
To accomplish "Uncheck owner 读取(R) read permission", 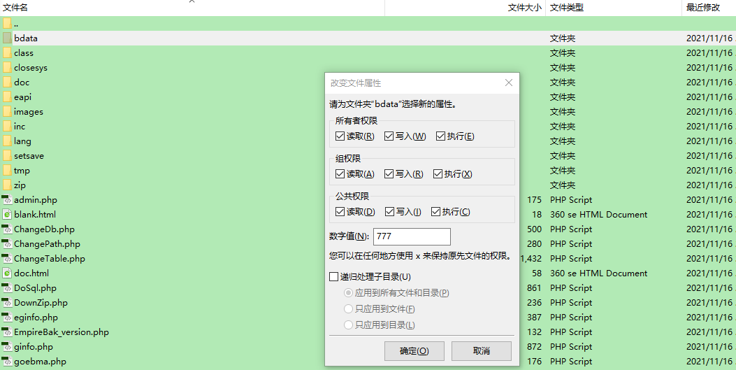I will 340,136.
